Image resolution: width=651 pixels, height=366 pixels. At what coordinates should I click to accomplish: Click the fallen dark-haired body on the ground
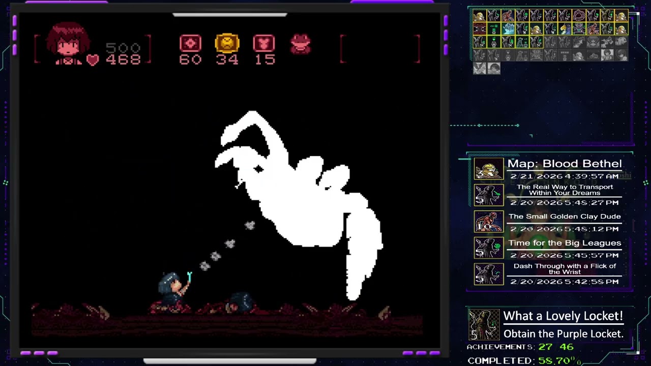click(240, 301)
